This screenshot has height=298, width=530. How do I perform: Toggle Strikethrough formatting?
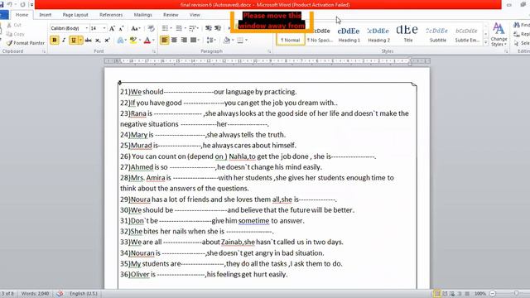89,41
